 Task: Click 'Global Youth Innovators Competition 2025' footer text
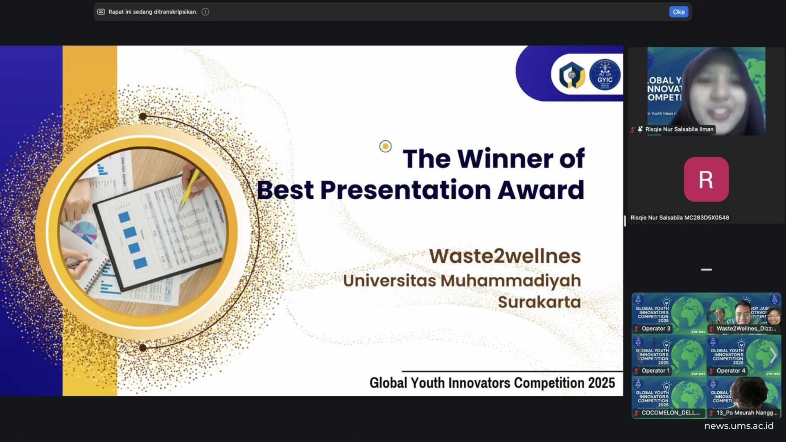[492, 383]
